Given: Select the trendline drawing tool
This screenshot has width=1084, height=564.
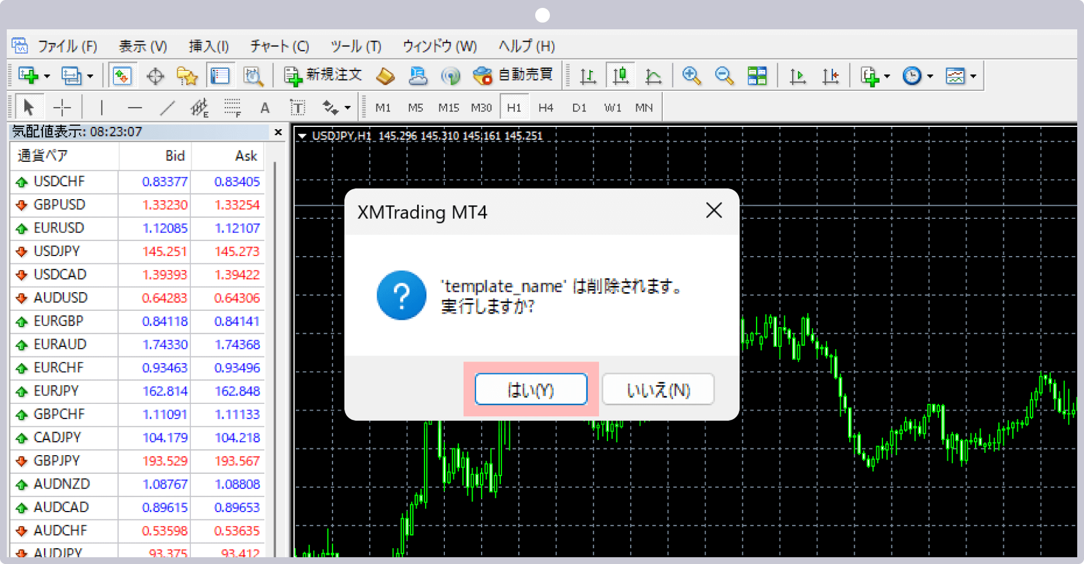Looking at the screenshot, I should [167, 107].
